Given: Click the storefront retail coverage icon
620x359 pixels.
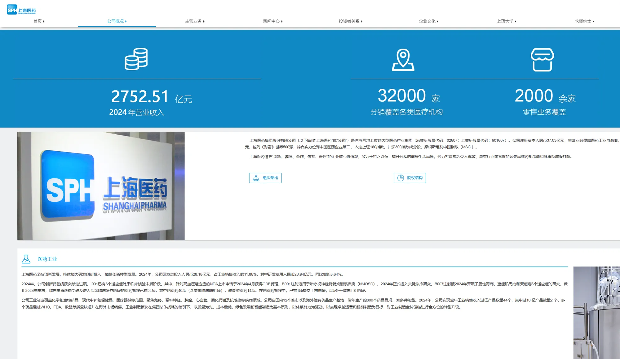Looking at the screenshot, I should coord(542,60).
